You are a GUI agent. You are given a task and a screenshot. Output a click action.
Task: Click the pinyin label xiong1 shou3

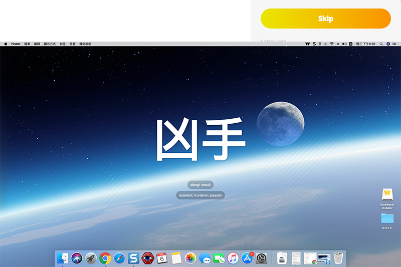coord(200,185)
